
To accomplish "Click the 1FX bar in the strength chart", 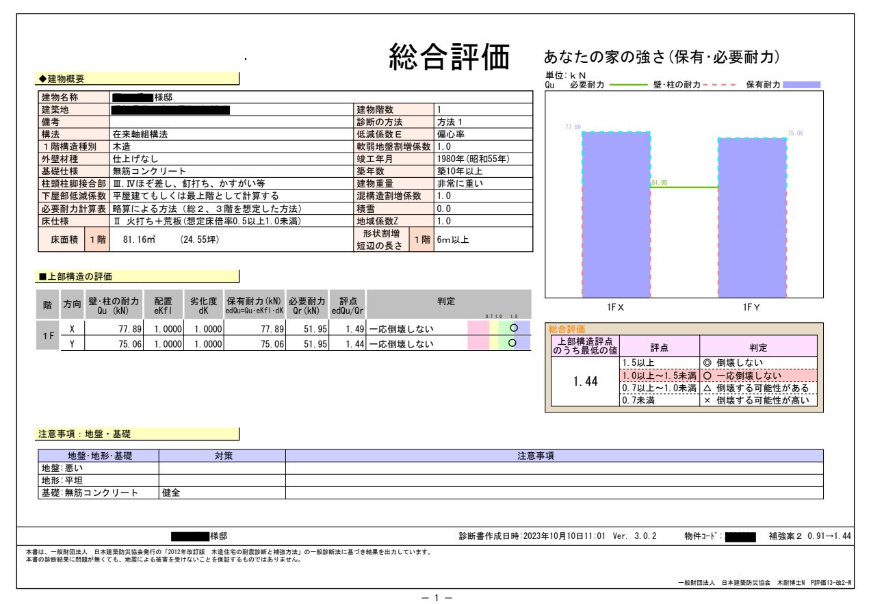I will (616, 215).
